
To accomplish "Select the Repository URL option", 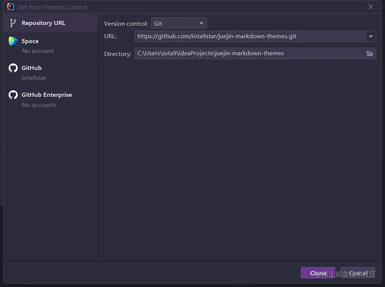I will 51,23.
